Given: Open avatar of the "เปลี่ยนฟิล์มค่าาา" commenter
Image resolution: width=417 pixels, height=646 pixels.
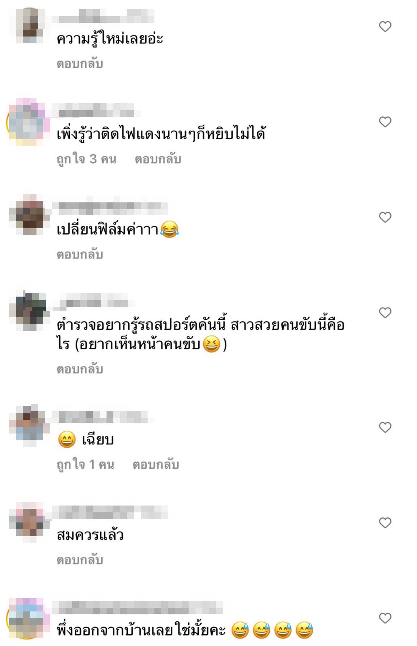Looking at the screenshot, I should coord(30,215).
